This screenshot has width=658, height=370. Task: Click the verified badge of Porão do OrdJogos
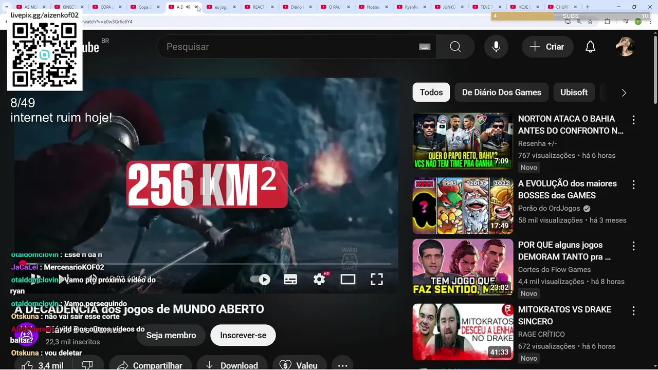coord(587,209)
